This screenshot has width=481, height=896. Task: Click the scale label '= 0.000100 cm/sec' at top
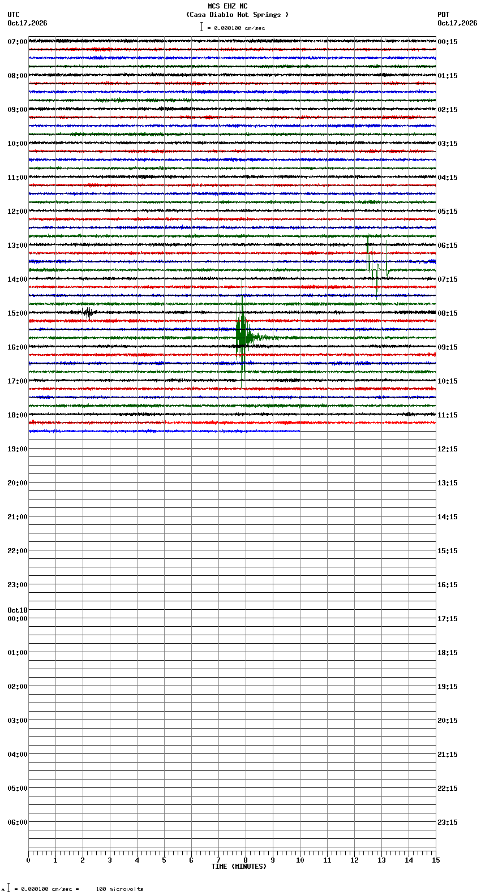(236, 28)
